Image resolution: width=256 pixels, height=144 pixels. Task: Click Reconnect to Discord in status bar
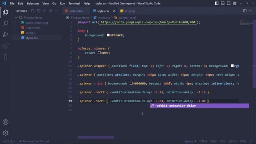(34, 141)
